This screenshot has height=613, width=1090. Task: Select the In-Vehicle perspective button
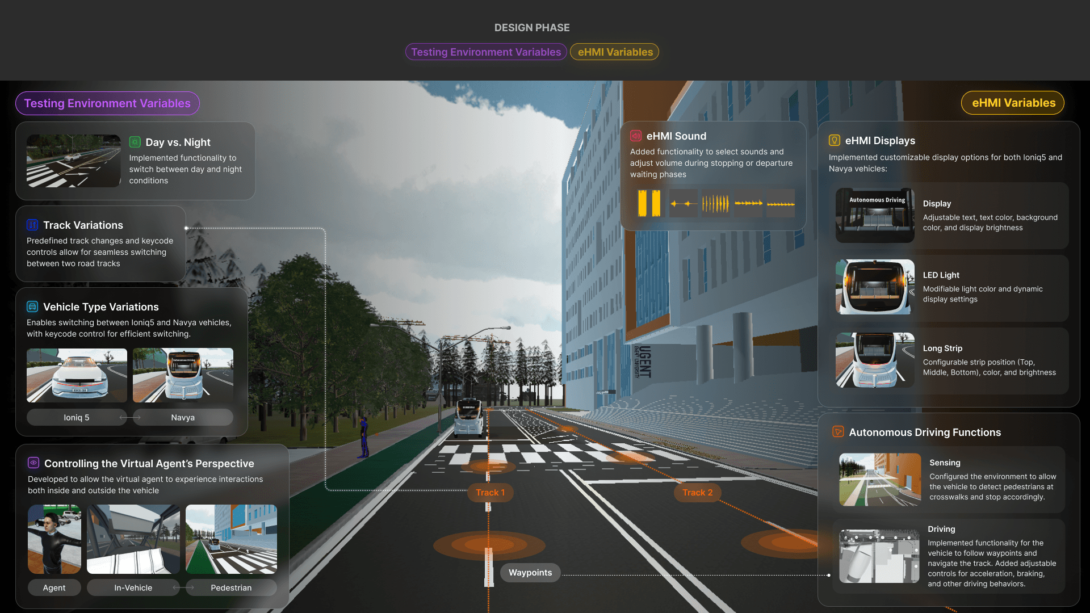click(x=133, y=587)
